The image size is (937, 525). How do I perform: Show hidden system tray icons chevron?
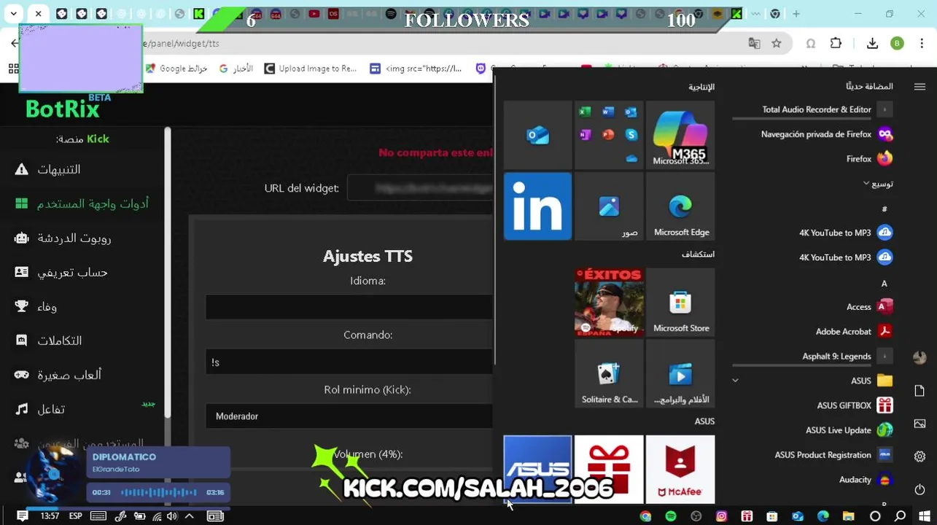[x=189, y=516]
